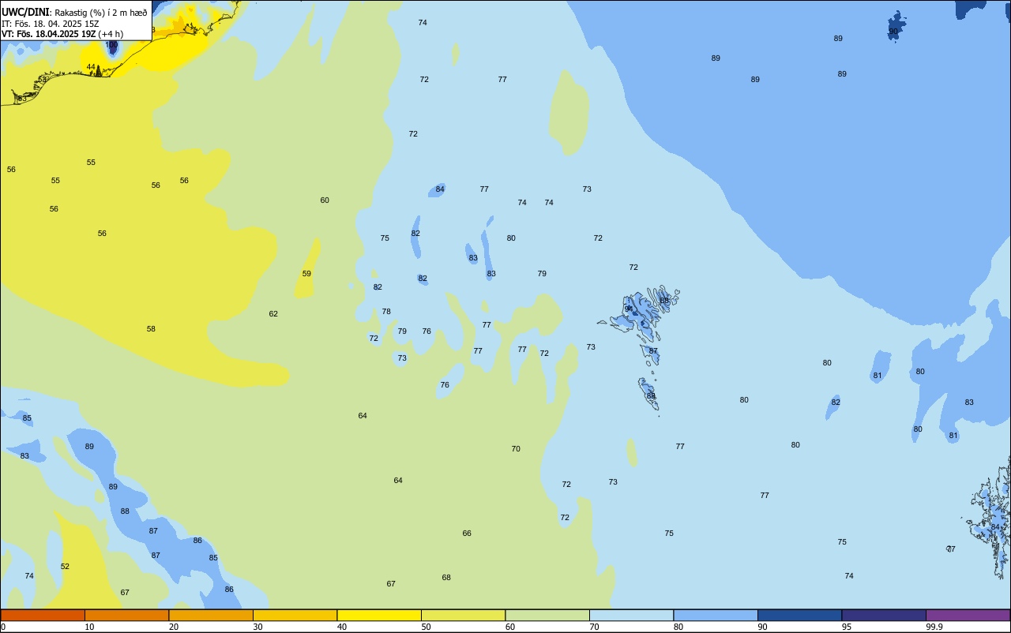This screenshot has height=633, width=1011.
Task: Click the legend tick label '20'
Action: tap(174, 627)
